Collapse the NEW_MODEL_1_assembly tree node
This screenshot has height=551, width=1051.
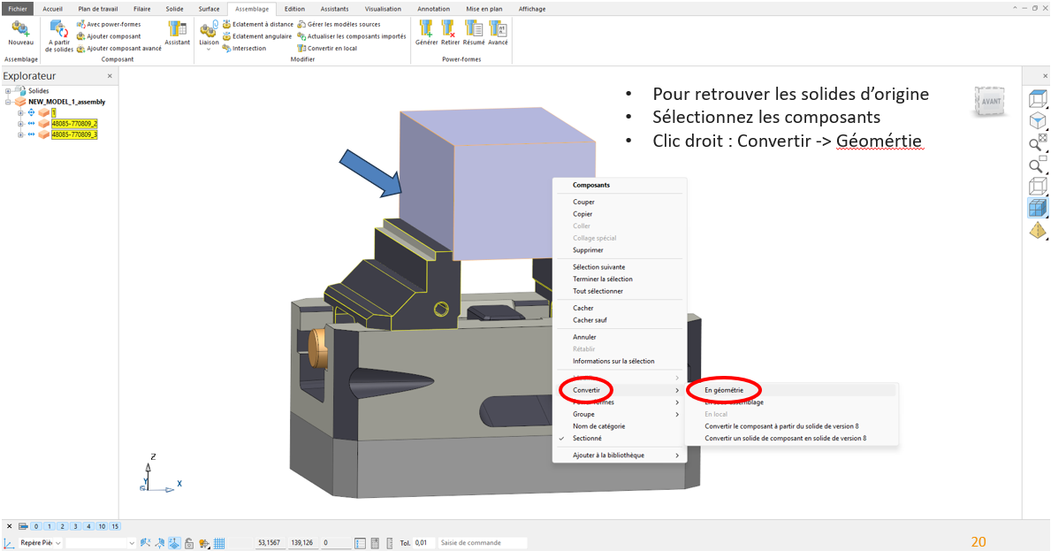8,102
